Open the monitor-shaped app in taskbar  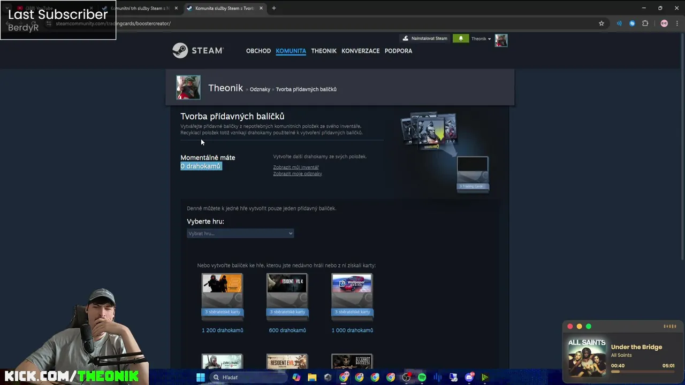(x=453, y=378)
